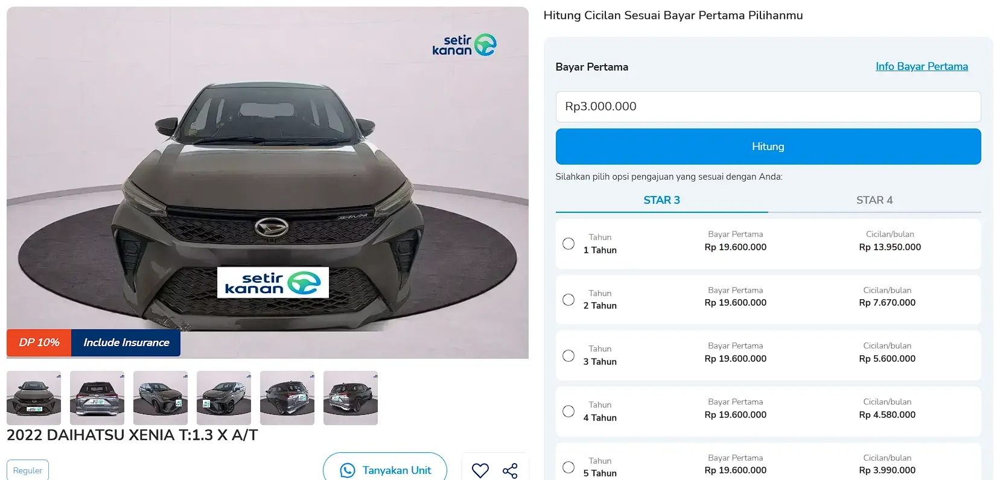The image size is (1000, 480).
Task: Select the 4 Tahun tenor radio
Action: (x=568, y=411)
